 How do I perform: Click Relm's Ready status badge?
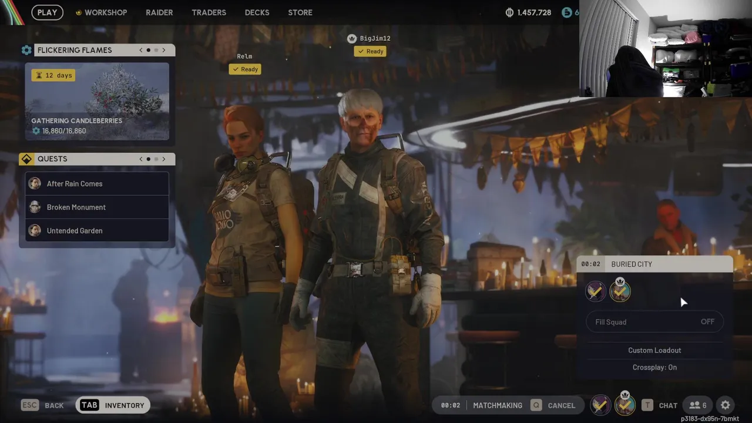click(x=245, y=69)
